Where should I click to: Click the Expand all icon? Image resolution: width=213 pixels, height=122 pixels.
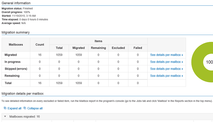pyautogui.click(x=5, y=108)
